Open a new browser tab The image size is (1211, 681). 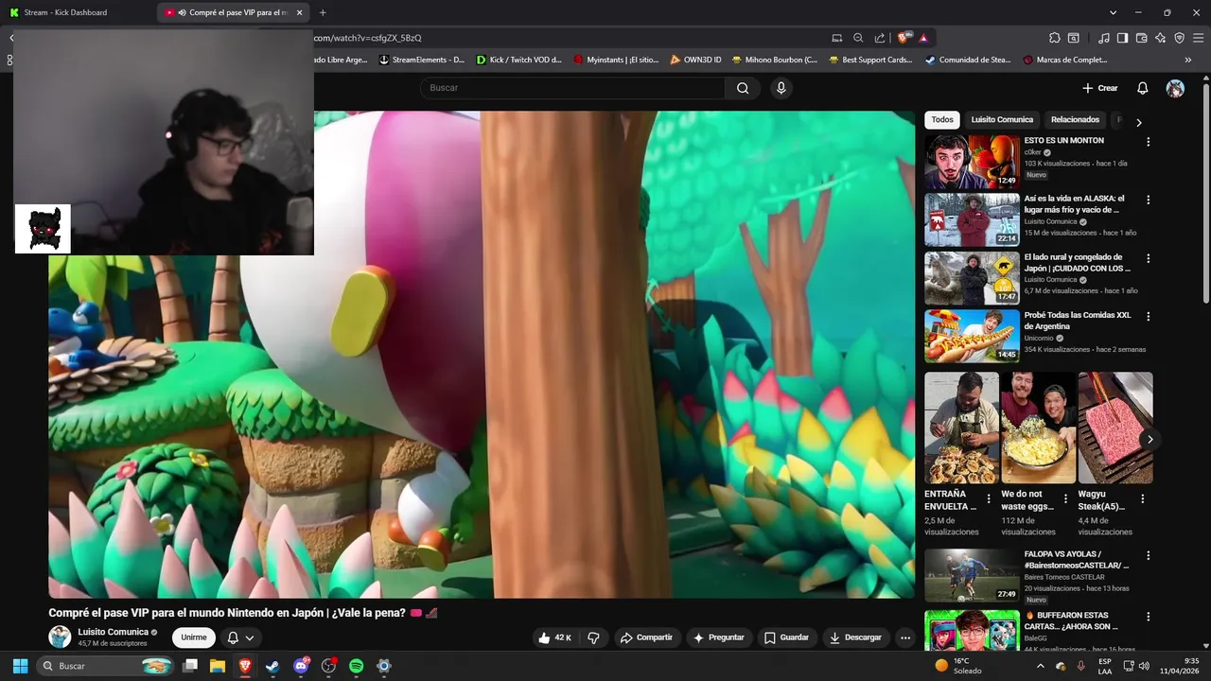323,12
